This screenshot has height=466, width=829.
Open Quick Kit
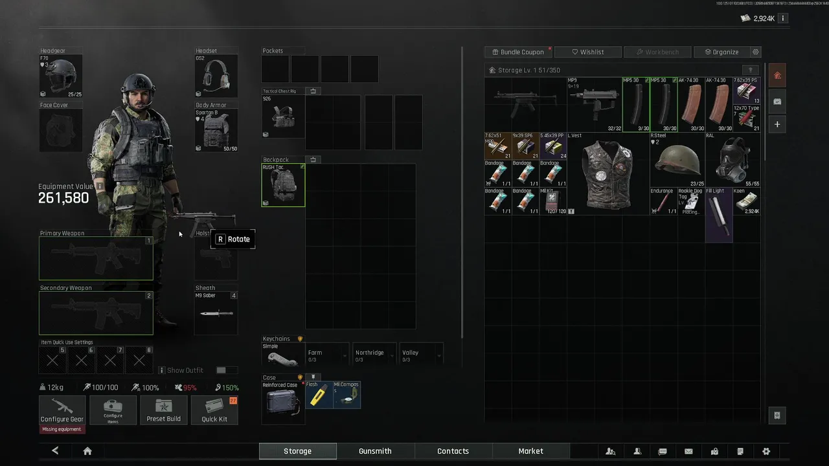pos(214,410)
